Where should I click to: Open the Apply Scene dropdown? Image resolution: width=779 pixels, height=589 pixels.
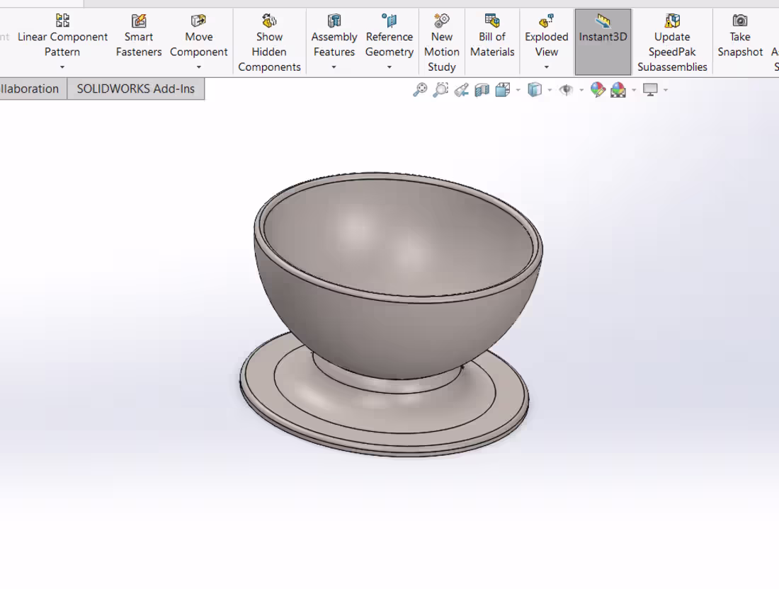633,90
